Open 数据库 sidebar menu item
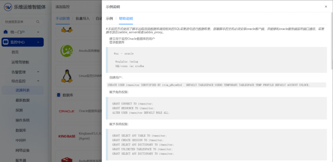This screenshot has height=162, width=333. coord(21,130)
